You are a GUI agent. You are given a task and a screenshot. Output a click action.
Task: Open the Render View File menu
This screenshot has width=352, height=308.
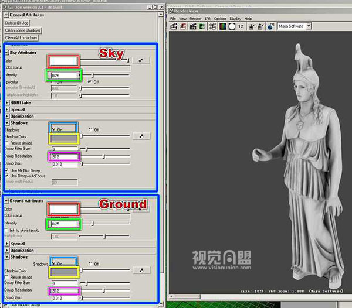coord(172,19)
